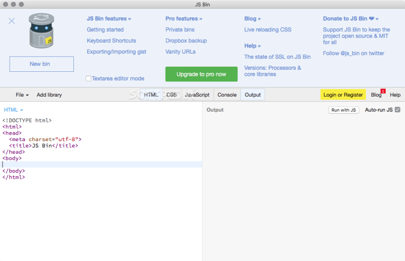Screen dimensions: 405x261
Task: Click the closing </head> tag line
Action: click(14, 152)
